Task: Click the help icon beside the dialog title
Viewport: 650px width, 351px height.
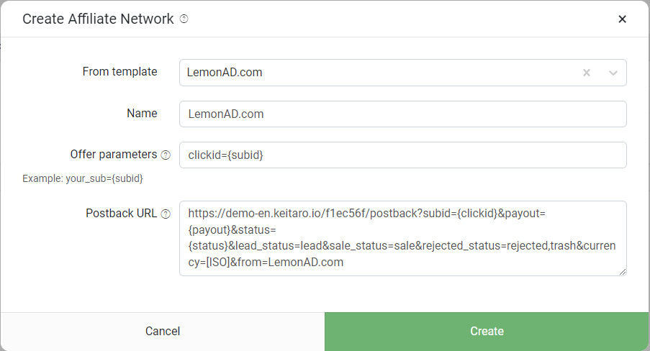Action: (x=184, y=19)
